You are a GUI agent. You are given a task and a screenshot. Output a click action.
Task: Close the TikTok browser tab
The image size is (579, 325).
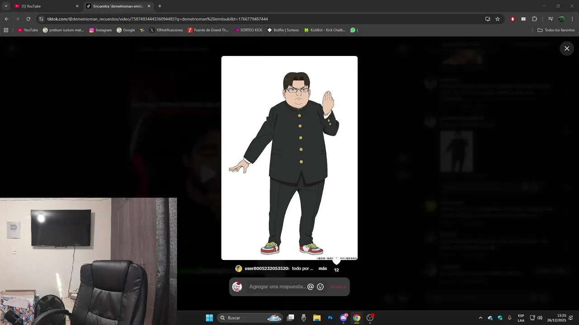tap(149, 6)
